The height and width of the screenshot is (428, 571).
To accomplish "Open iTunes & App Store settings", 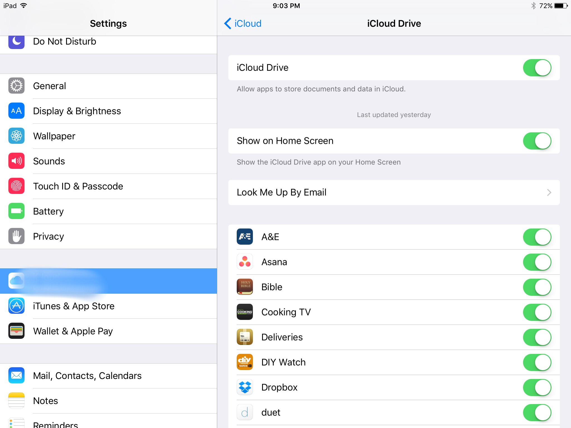I will coord(73,306).
